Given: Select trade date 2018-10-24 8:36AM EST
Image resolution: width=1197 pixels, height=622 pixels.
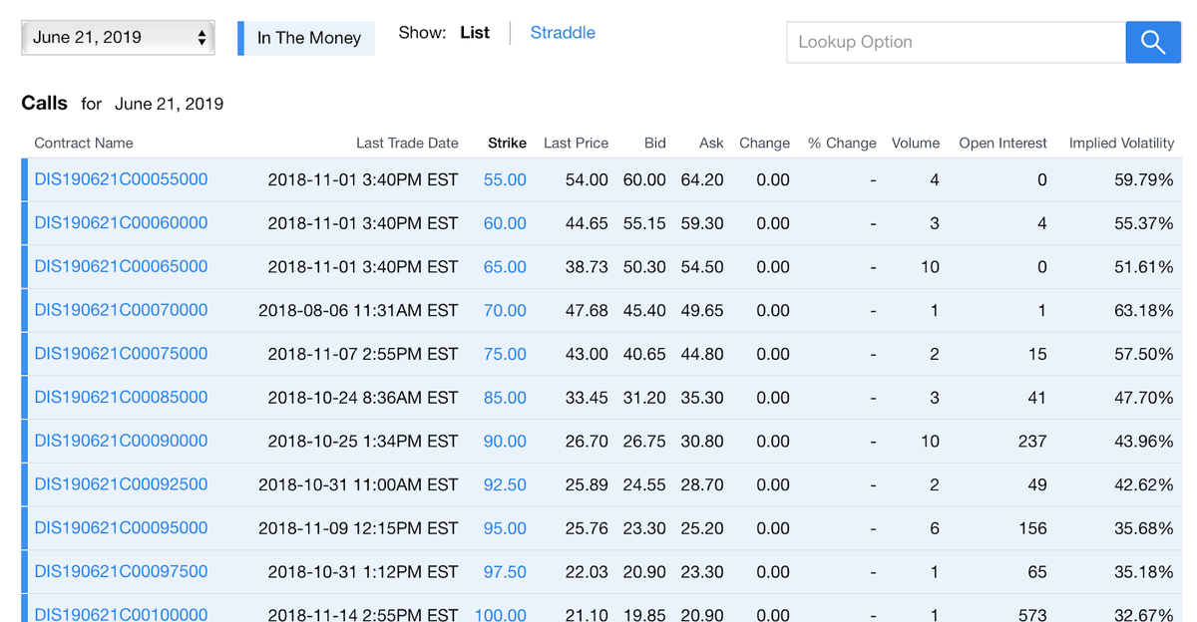Looking at the screenshot, I should pyautogui.click(x=363, y=398).
